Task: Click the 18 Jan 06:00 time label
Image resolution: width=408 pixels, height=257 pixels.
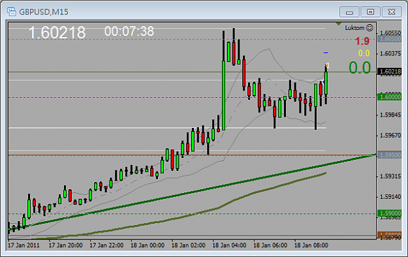Action: (270, 245)
